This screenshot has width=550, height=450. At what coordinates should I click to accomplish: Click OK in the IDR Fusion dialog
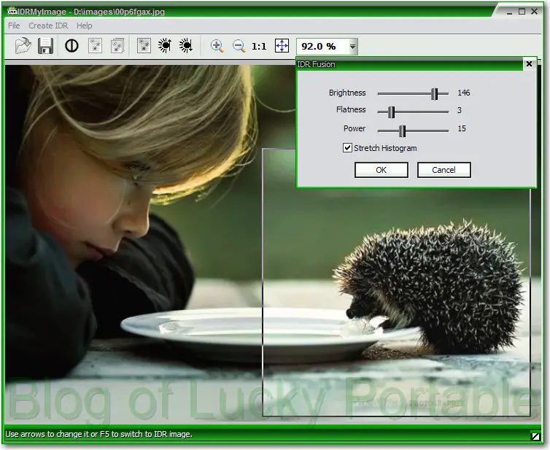[381, 170]
